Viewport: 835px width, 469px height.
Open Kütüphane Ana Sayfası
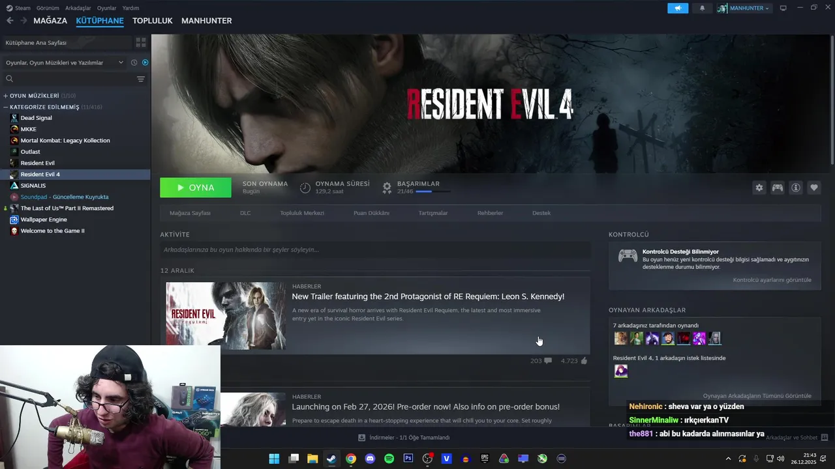click(x=67, y=42)
